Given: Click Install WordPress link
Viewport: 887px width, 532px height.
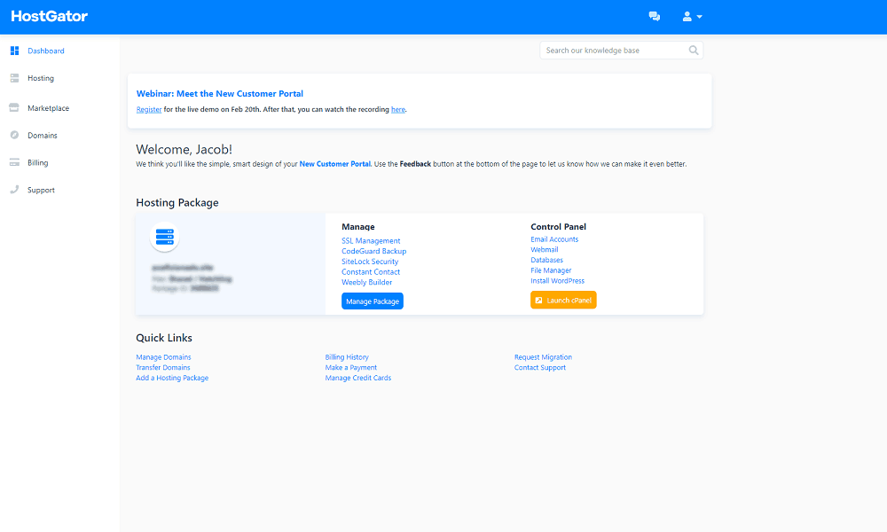Looking at the screenshot, I should pos(557,280).
